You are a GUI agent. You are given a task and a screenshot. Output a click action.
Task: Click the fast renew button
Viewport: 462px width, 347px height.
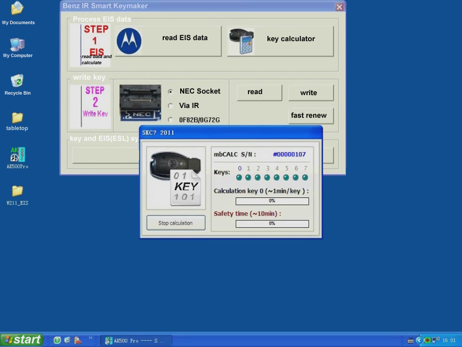point(311,115)
